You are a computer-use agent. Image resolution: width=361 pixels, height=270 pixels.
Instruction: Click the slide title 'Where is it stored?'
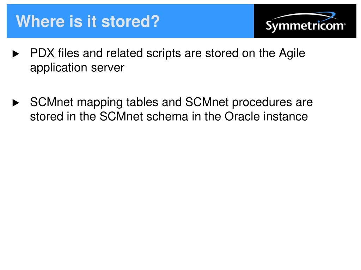point(88,21)
